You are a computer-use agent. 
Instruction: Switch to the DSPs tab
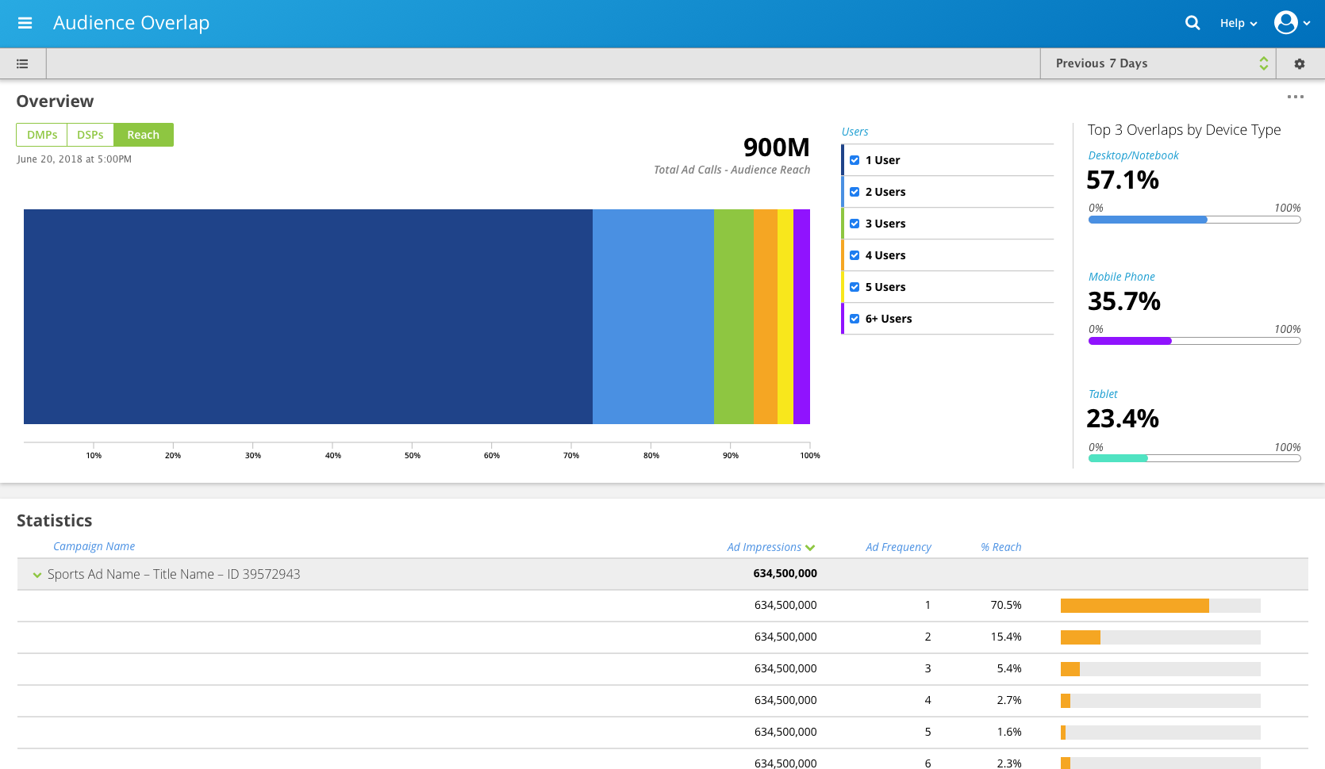[90, 135]
